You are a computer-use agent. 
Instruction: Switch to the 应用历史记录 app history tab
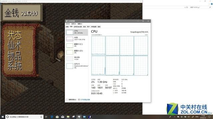78,27
